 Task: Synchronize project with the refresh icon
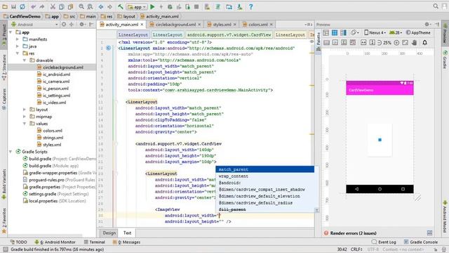tap(22, 6)
